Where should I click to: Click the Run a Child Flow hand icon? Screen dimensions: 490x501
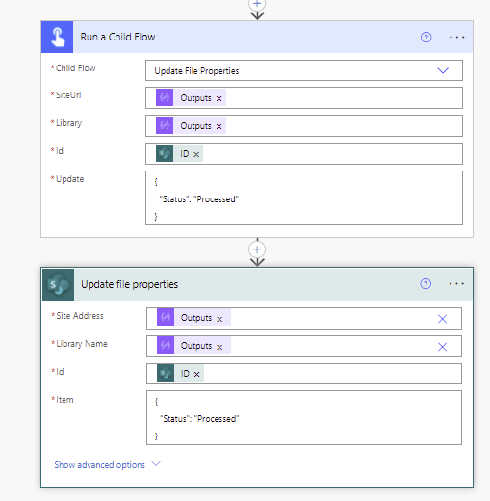58,37
